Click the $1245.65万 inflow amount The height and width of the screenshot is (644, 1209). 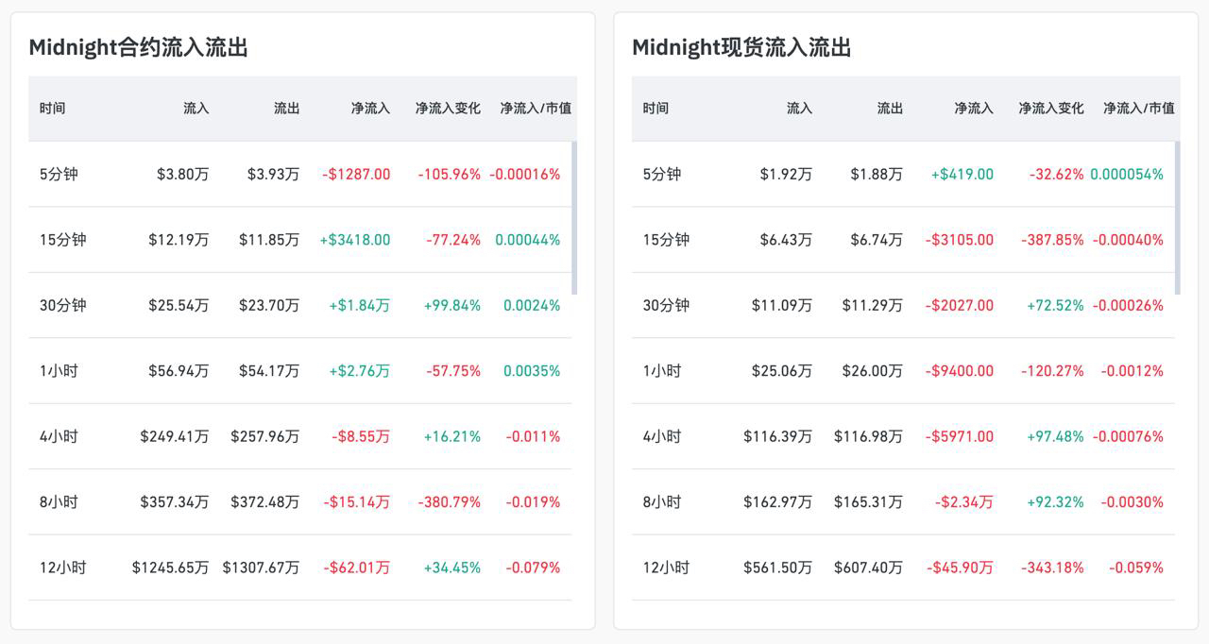point(170,568)
